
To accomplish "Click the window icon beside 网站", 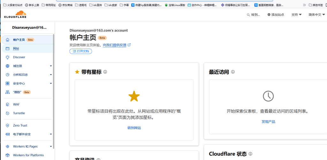I will [x=8, y=48].
